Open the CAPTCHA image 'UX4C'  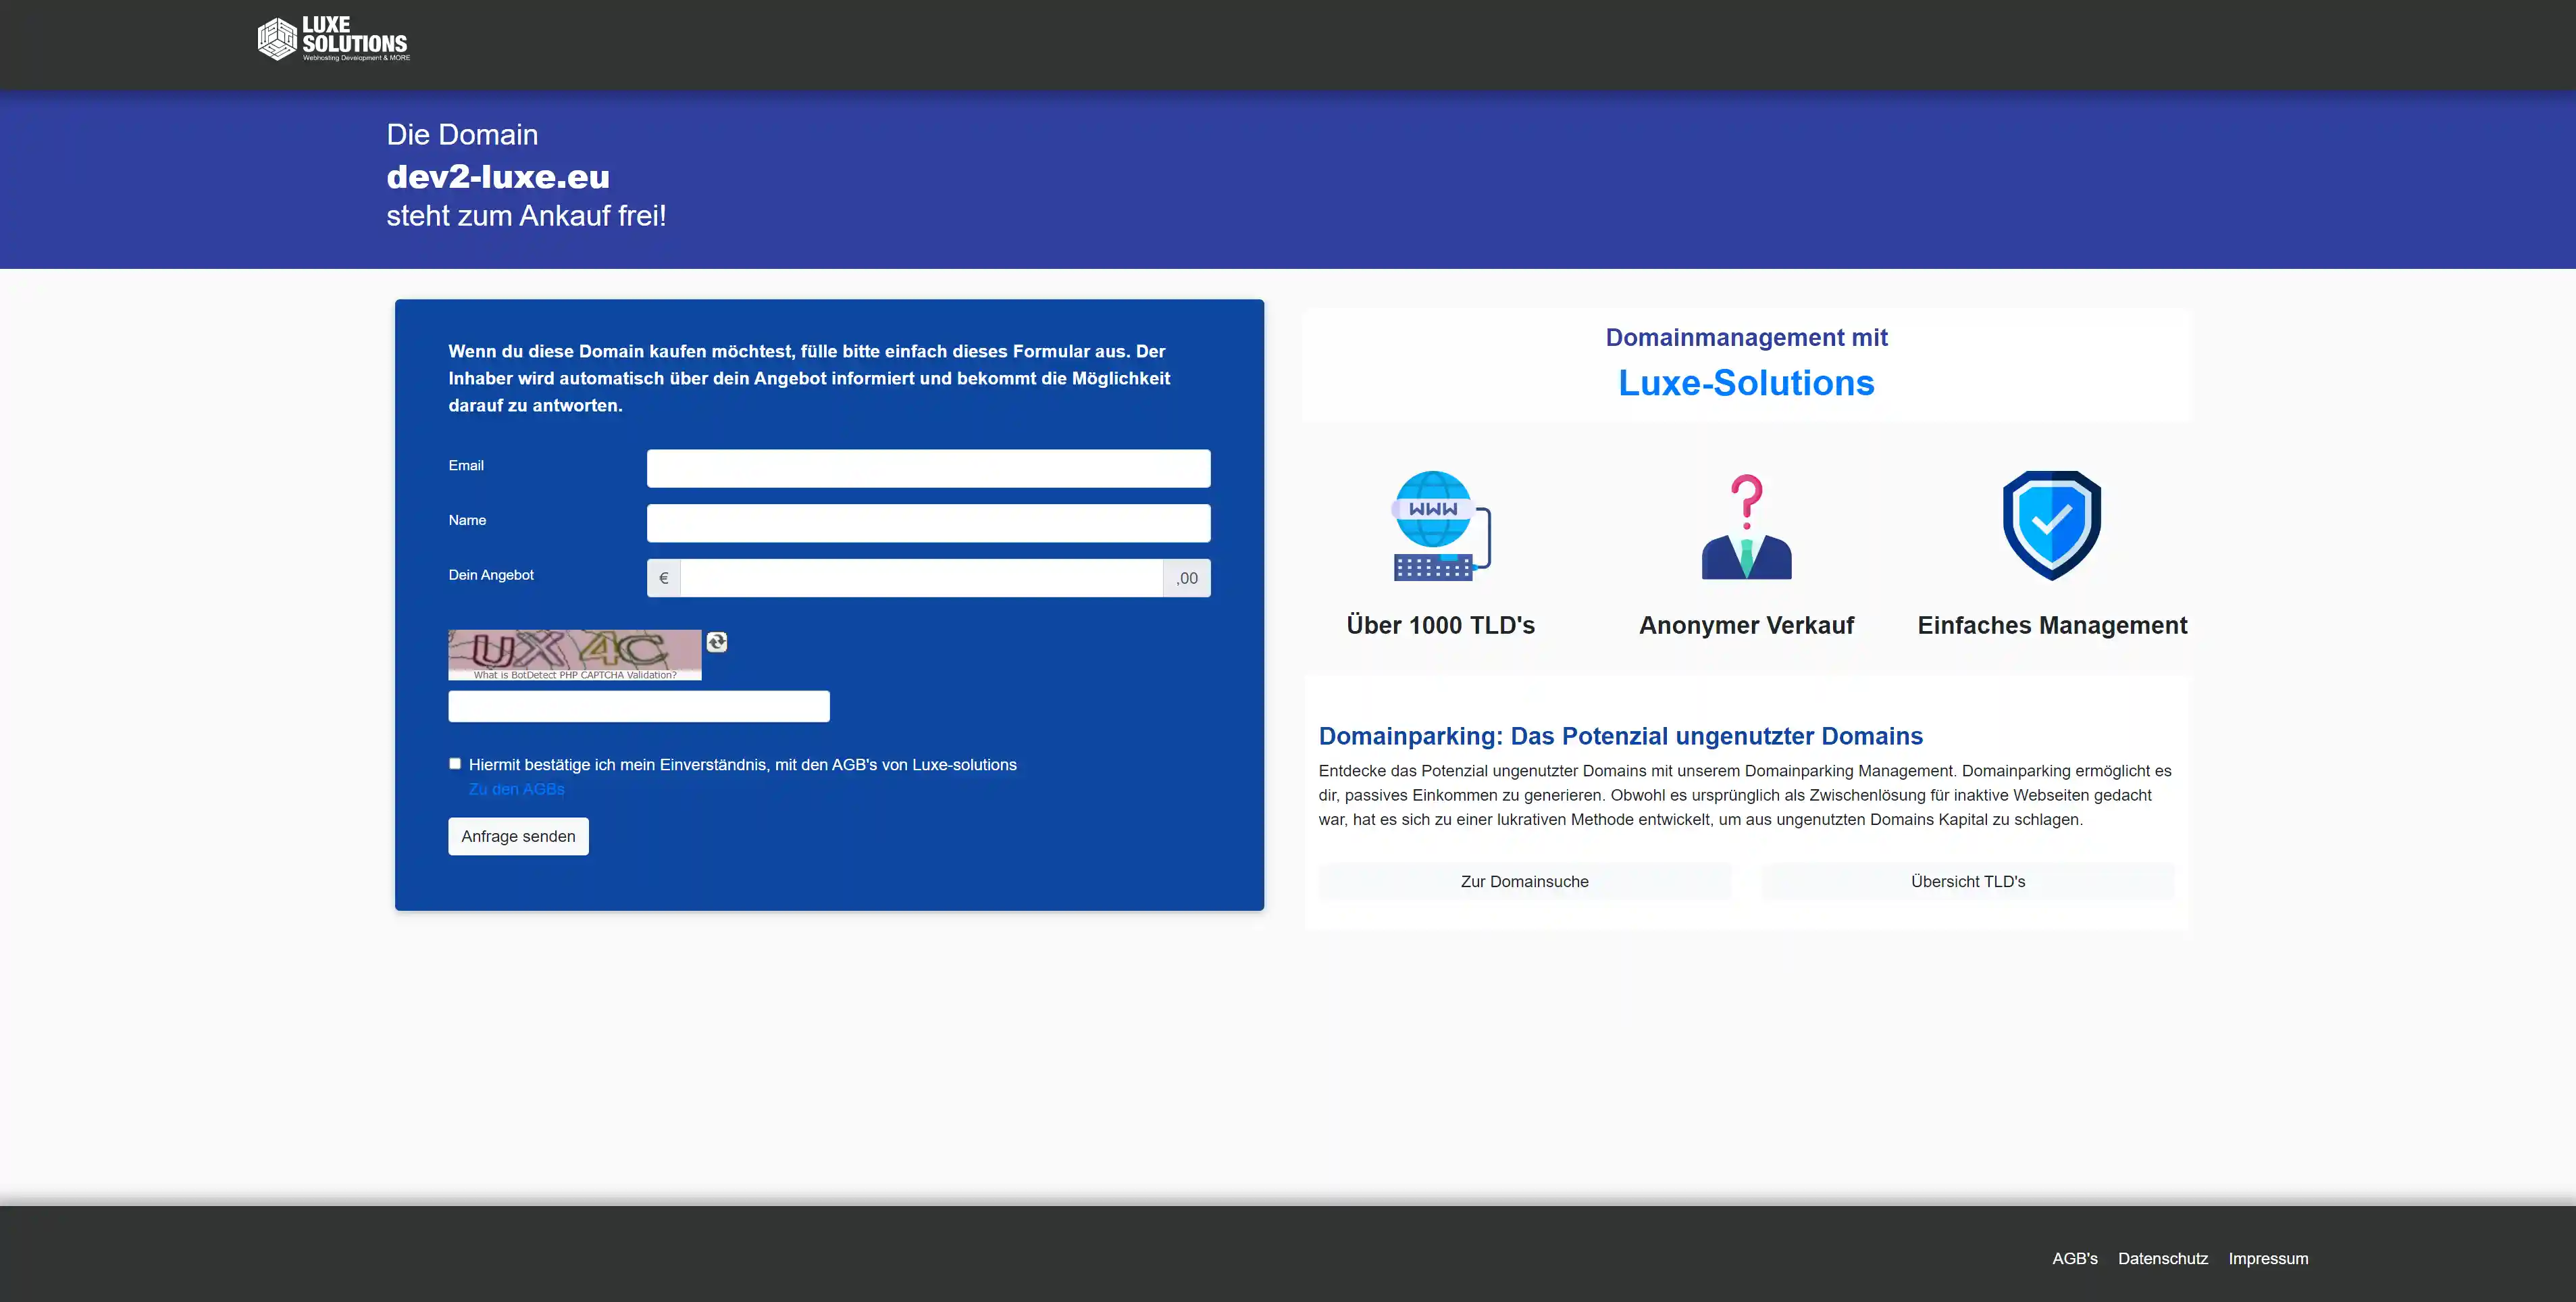click(x=575, y=650)
